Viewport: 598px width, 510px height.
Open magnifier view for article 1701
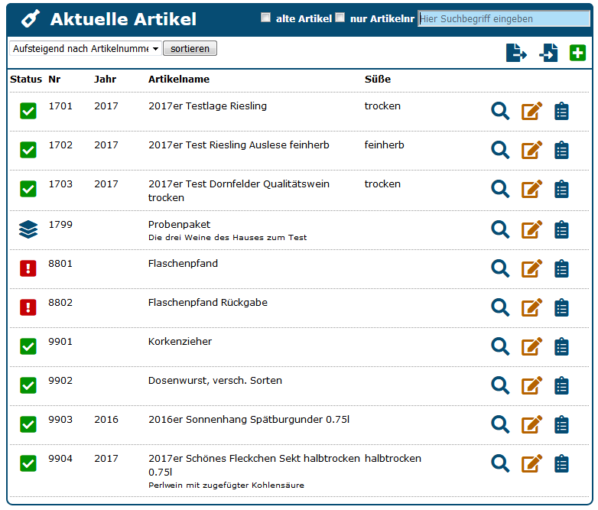(x=500, y=111)
